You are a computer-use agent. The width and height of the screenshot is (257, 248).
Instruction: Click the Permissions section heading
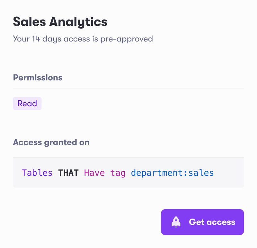(38, 77)
